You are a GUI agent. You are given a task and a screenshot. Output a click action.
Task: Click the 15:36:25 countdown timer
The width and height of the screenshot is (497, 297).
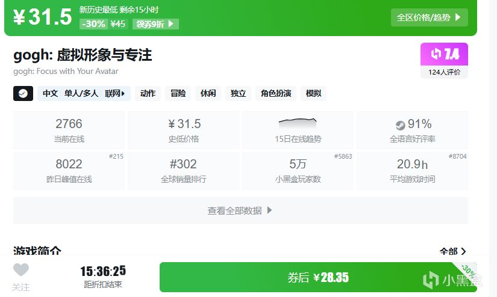103,271
